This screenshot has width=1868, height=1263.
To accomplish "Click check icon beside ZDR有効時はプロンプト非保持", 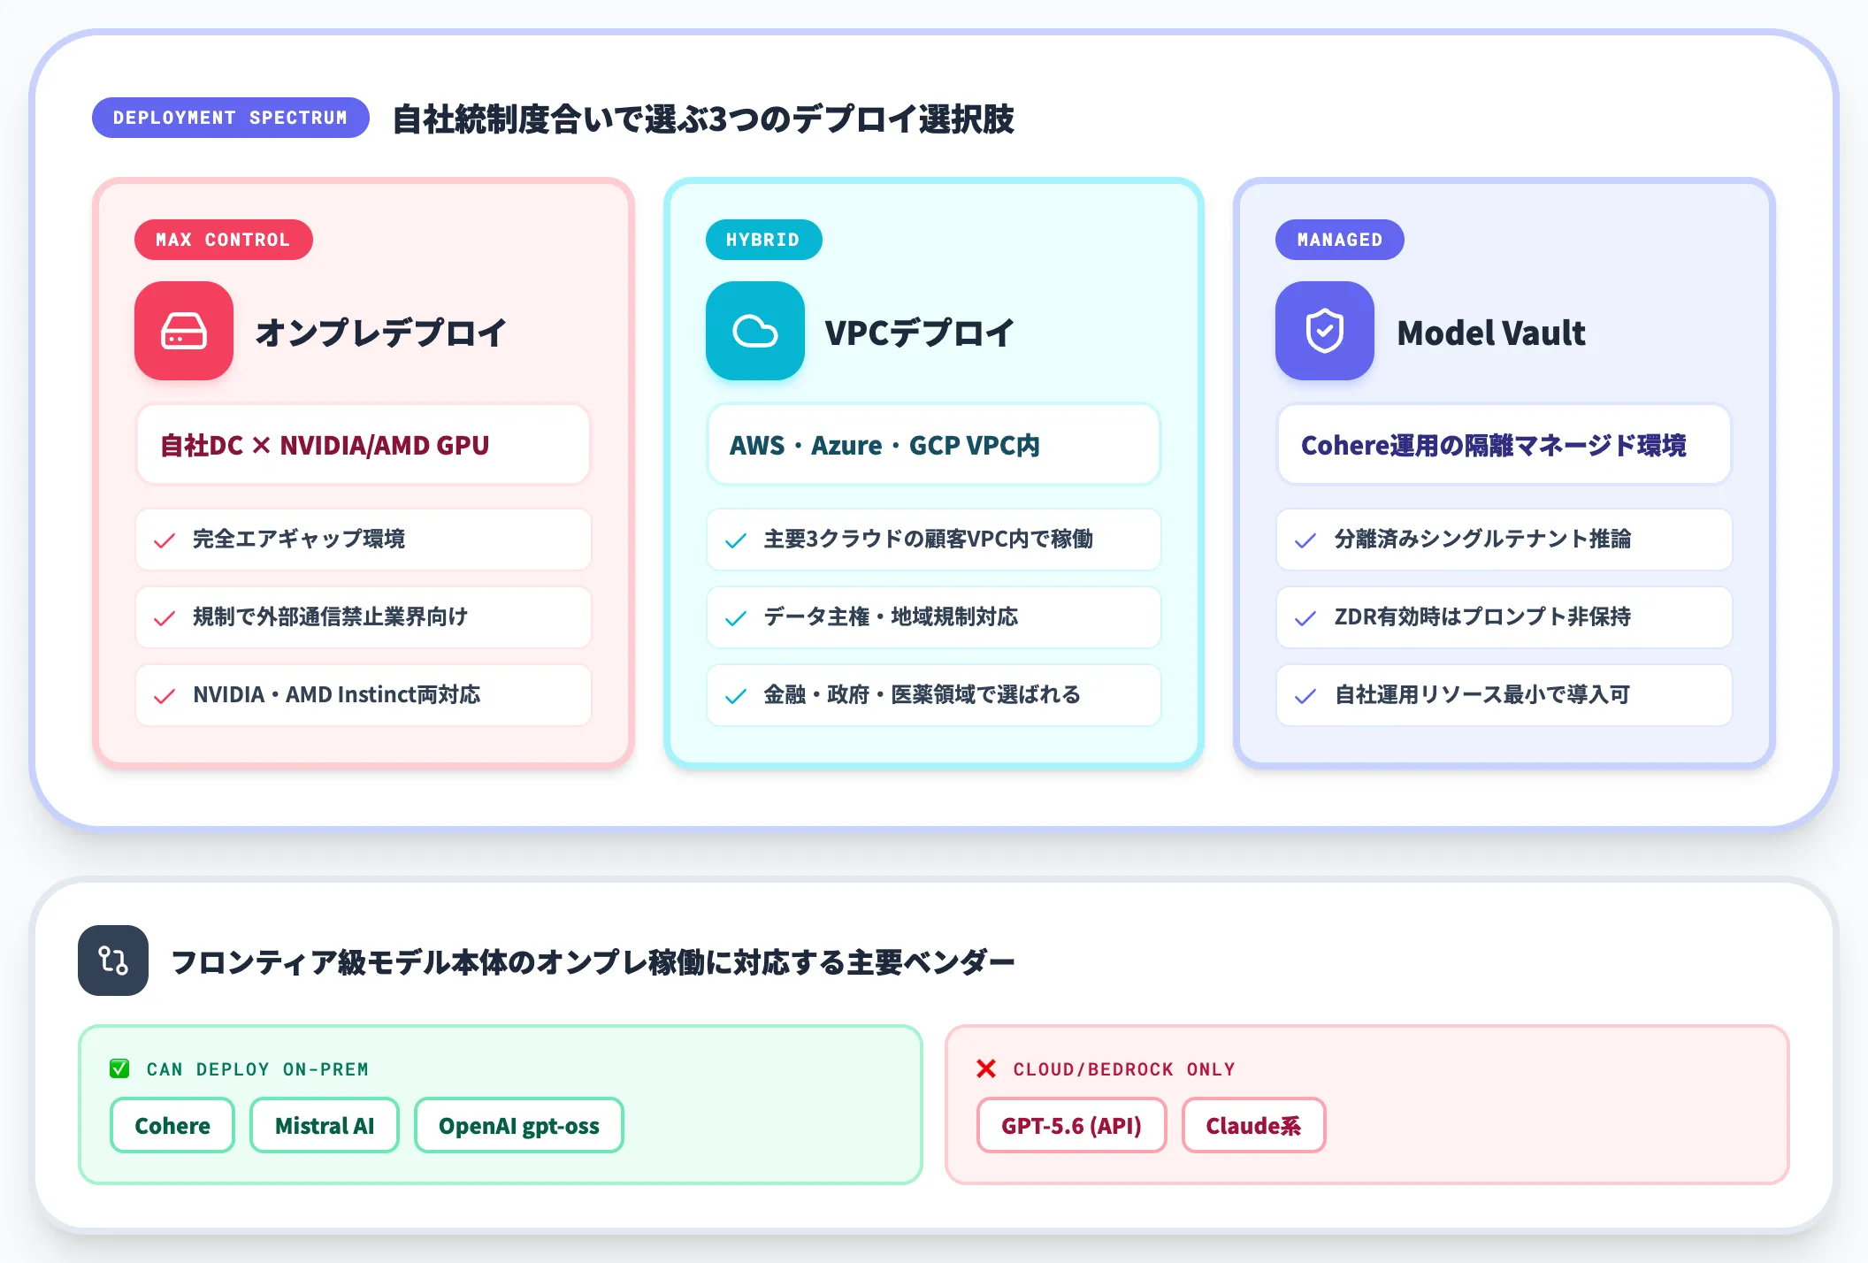I will click(x=1305, y=618).
